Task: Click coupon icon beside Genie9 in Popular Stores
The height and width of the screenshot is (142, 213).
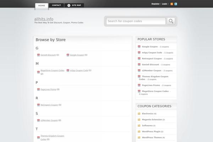Action: click(x=139, y=65)
